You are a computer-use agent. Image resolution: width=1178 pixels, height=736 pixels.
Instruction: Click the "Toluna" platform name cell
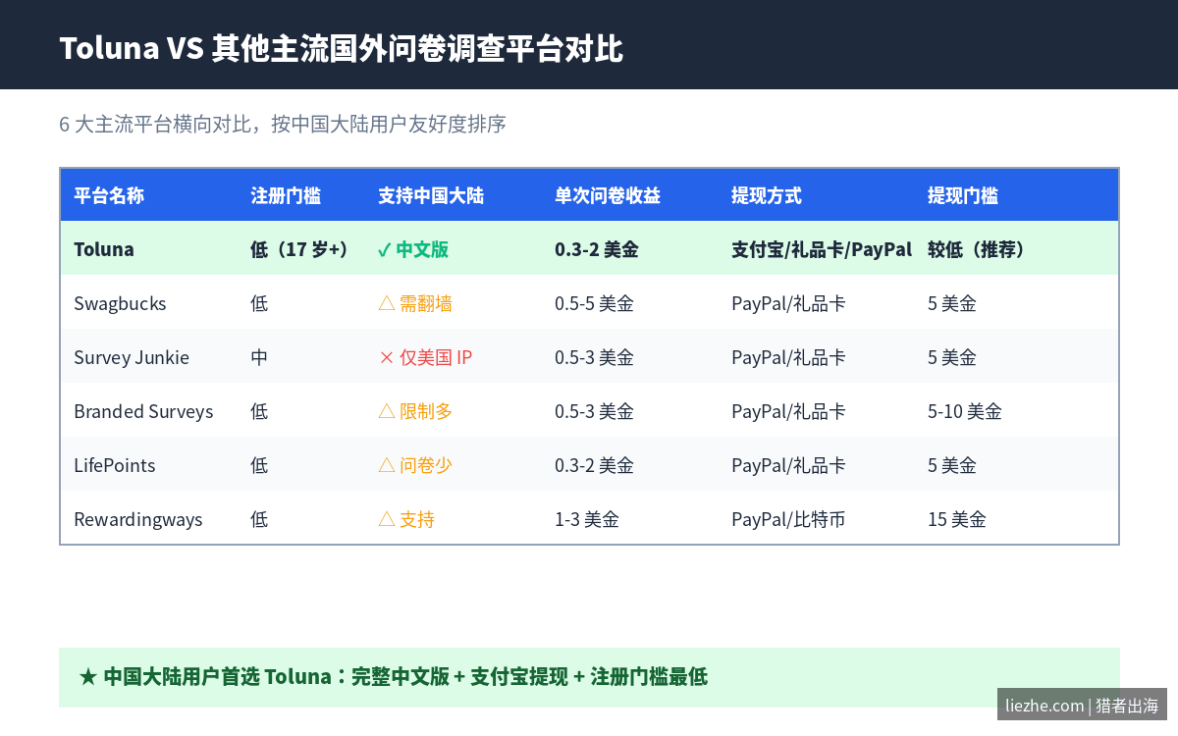pos(104,249)
